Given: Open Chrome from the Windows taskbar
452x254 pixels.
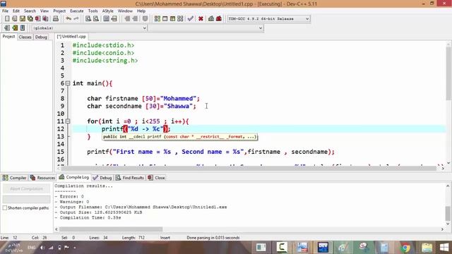Looking at the screenshot, I should (405, 248).
